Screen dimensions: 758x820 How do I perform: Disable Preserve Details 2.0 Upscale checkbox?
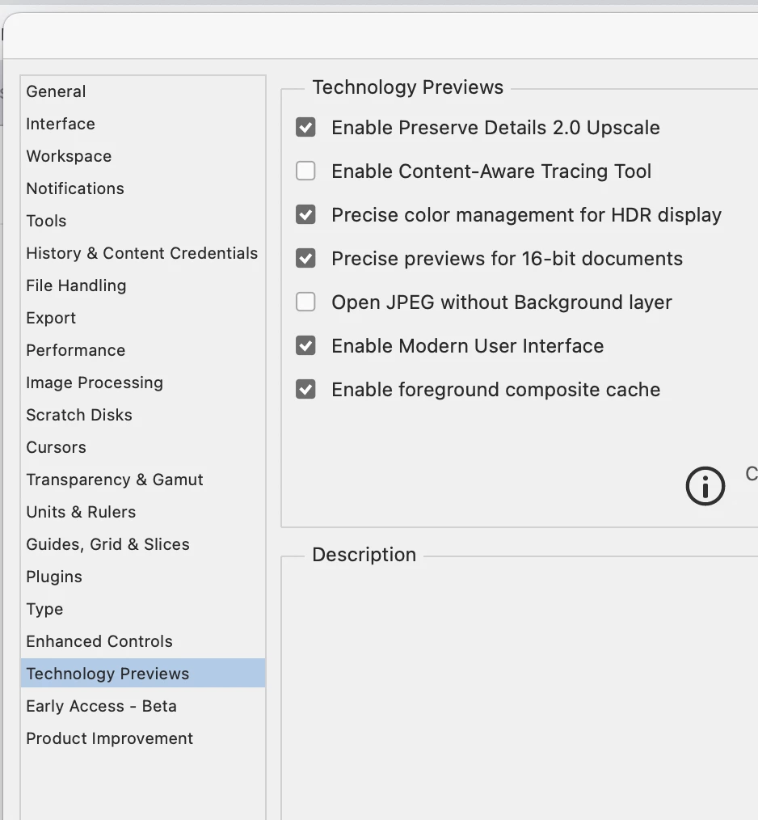tap(305, 128)
